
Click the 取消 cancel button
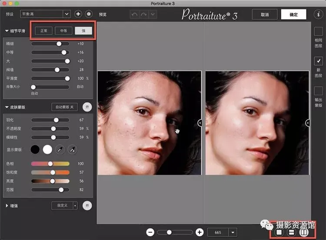click(265, 14)
